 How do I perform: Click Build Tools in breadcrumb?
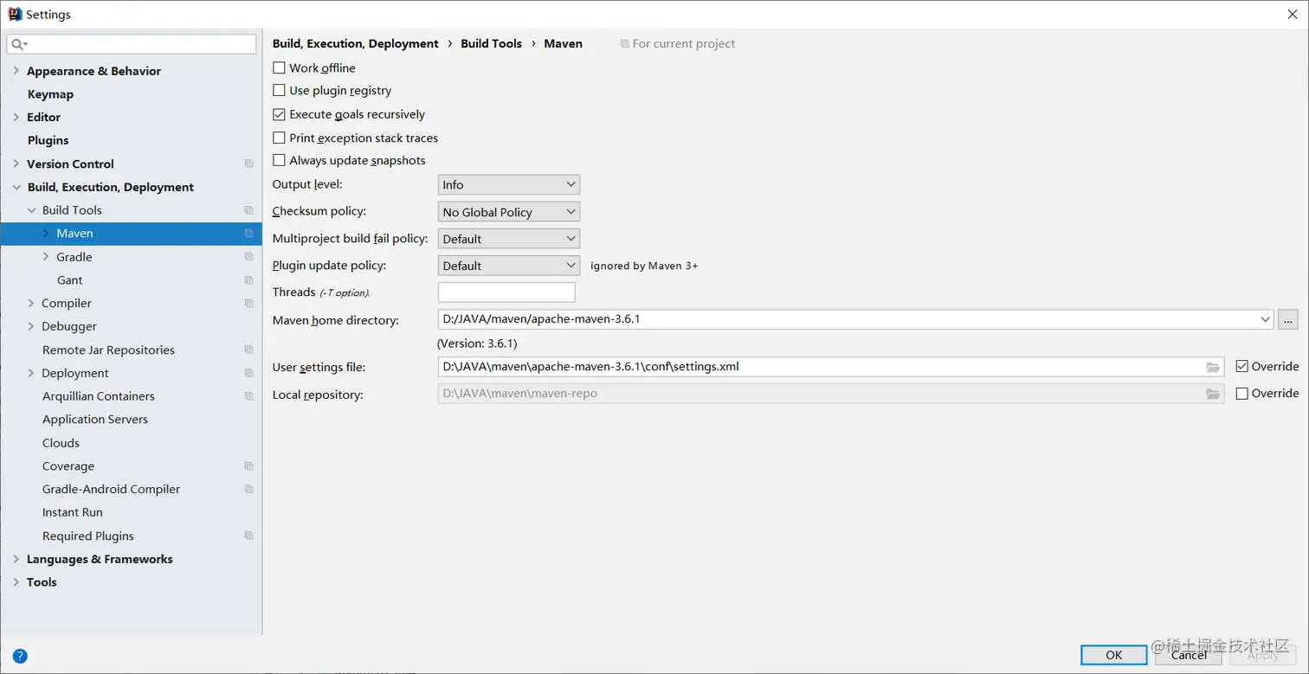point(491,43)
